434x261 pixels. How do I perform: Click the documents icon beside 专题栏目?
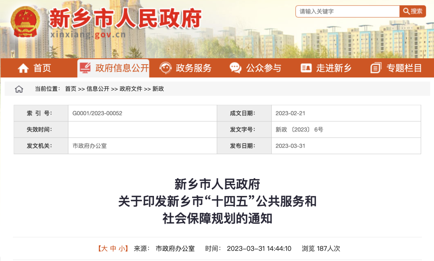(x=376, y=68)
